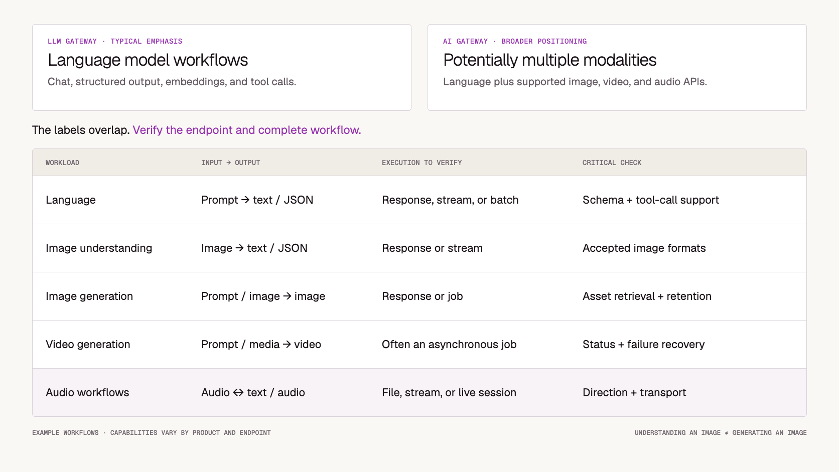Viewport: 839px width, 472px height.
Task: Click 'Language plus supported image, video, and audio APIs.'
Action: 575,82
